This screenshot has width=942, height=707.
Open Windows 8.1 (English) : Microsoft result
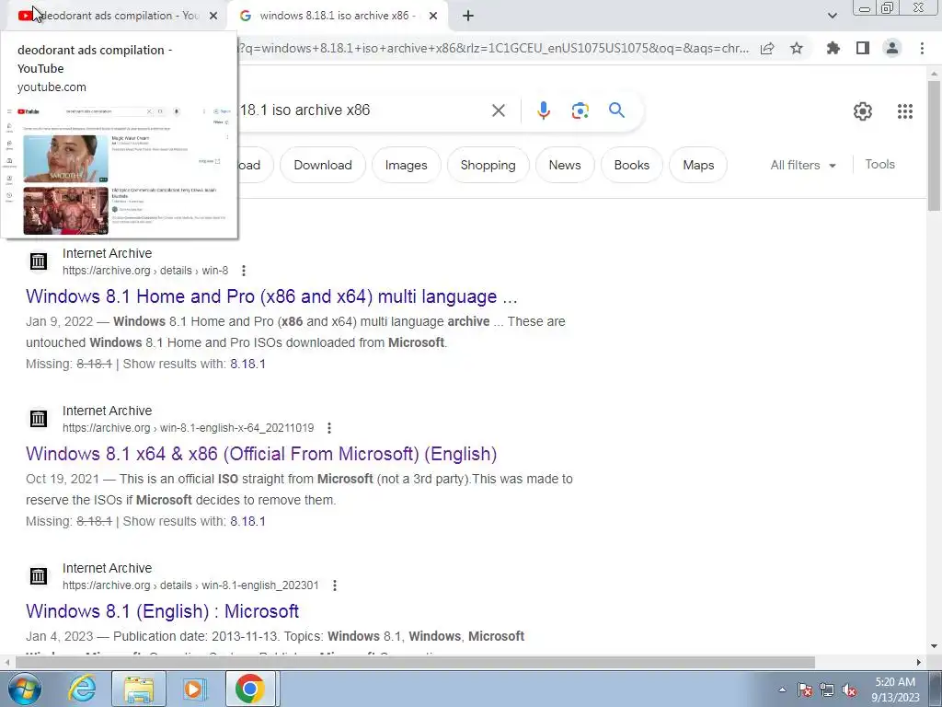162,611
